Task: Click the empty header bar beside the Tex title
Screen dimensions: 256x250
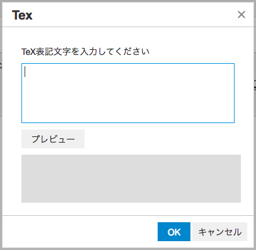Action: click(x=134, y=15)
